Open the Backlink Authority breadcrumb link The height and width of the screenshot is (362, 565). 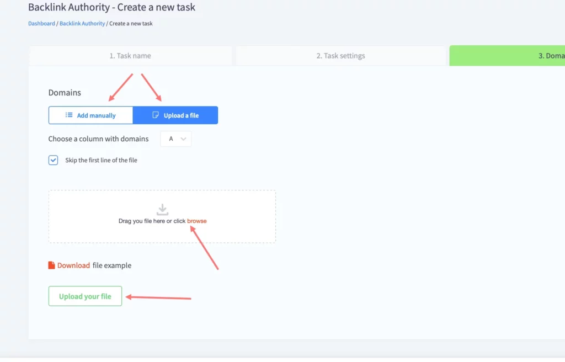82,23
